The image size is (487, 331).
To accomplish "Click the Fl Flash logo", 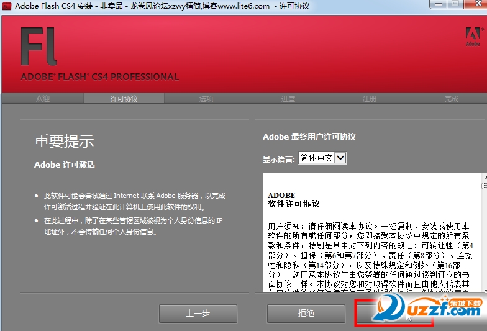I will coord(39,47).
